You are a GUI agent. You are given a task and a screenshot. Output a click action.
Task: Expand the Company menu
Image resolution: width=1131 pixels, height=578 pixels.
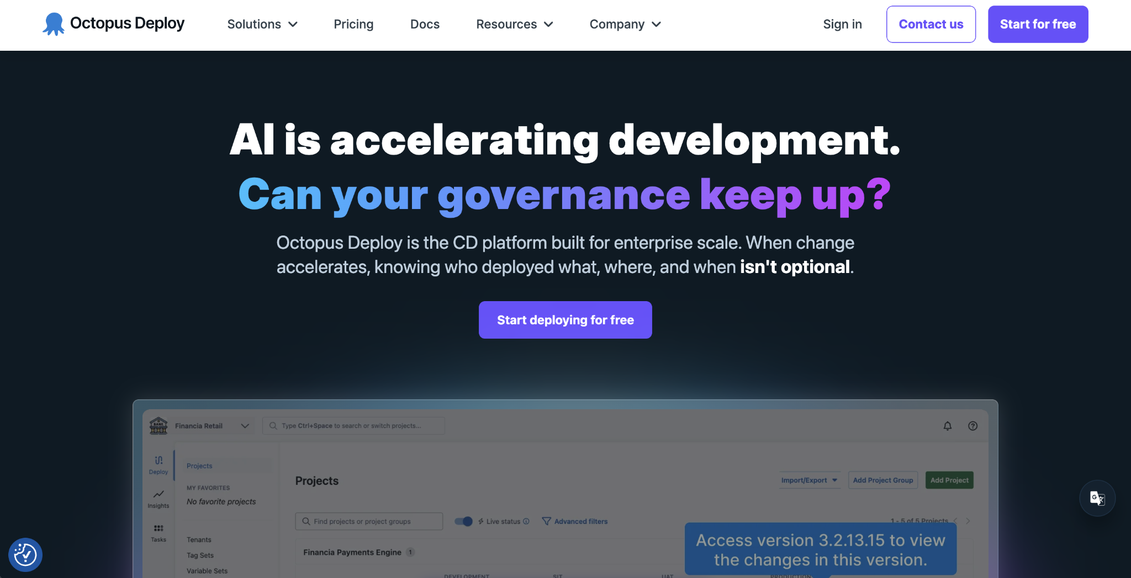pyautogui.click(x=625, y=24)
